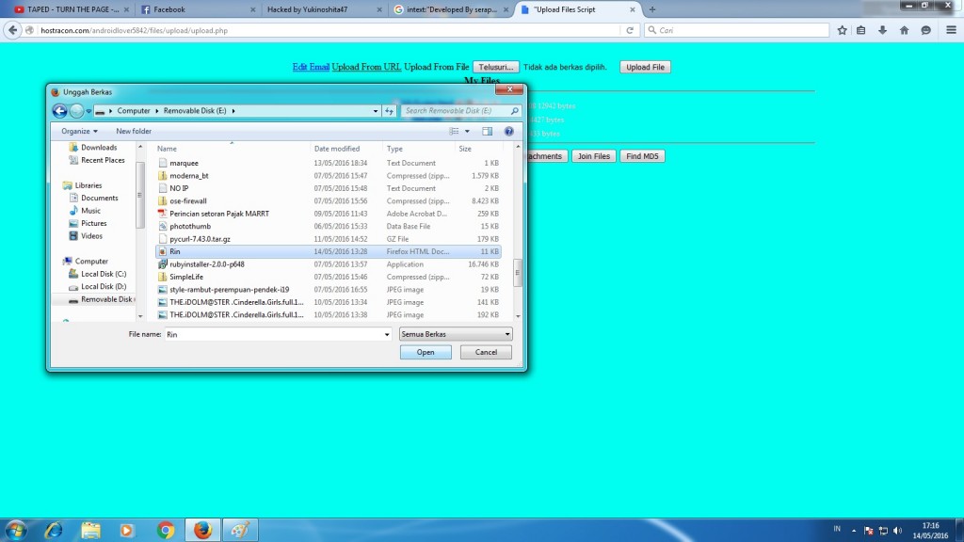Select style-rambut-perempuan-pendek-i19 image
The image size is (964, 542).
[x=329, y=290]
